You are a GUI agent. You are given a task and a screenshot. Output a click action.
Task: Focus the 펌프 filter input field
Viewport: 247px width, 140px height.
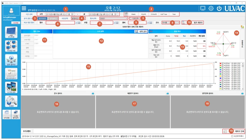click(x=60, y=23)
